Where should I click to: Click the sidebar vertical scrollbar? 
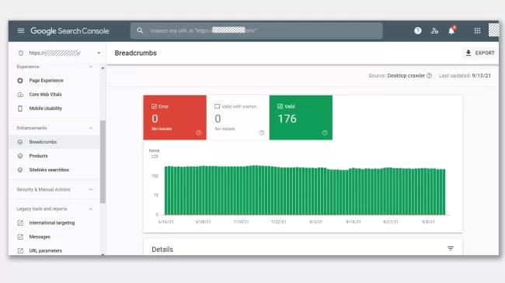(103, 162)
